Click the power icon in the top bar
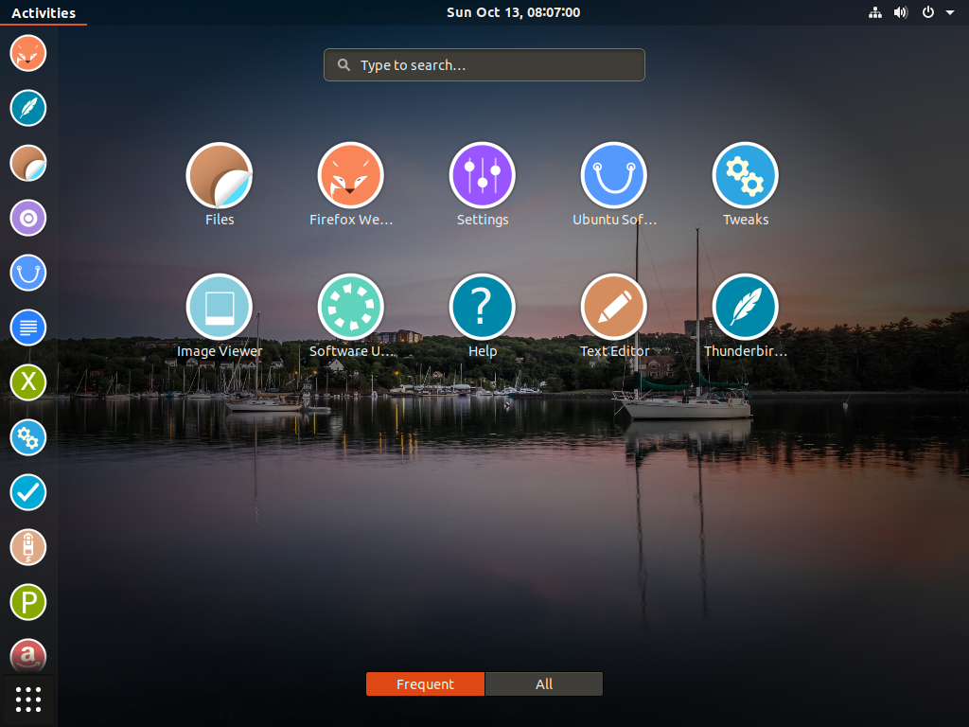This screenshot has height=727, width=969. point(928,12)
